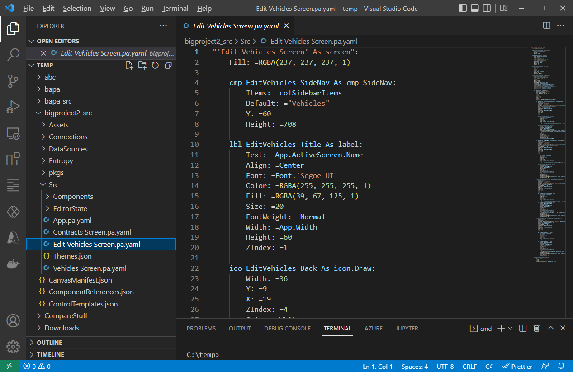Expand the OUTLINE section
Image resolution: width=573 pixels, height=372 pixels.
tap(49, 343)
